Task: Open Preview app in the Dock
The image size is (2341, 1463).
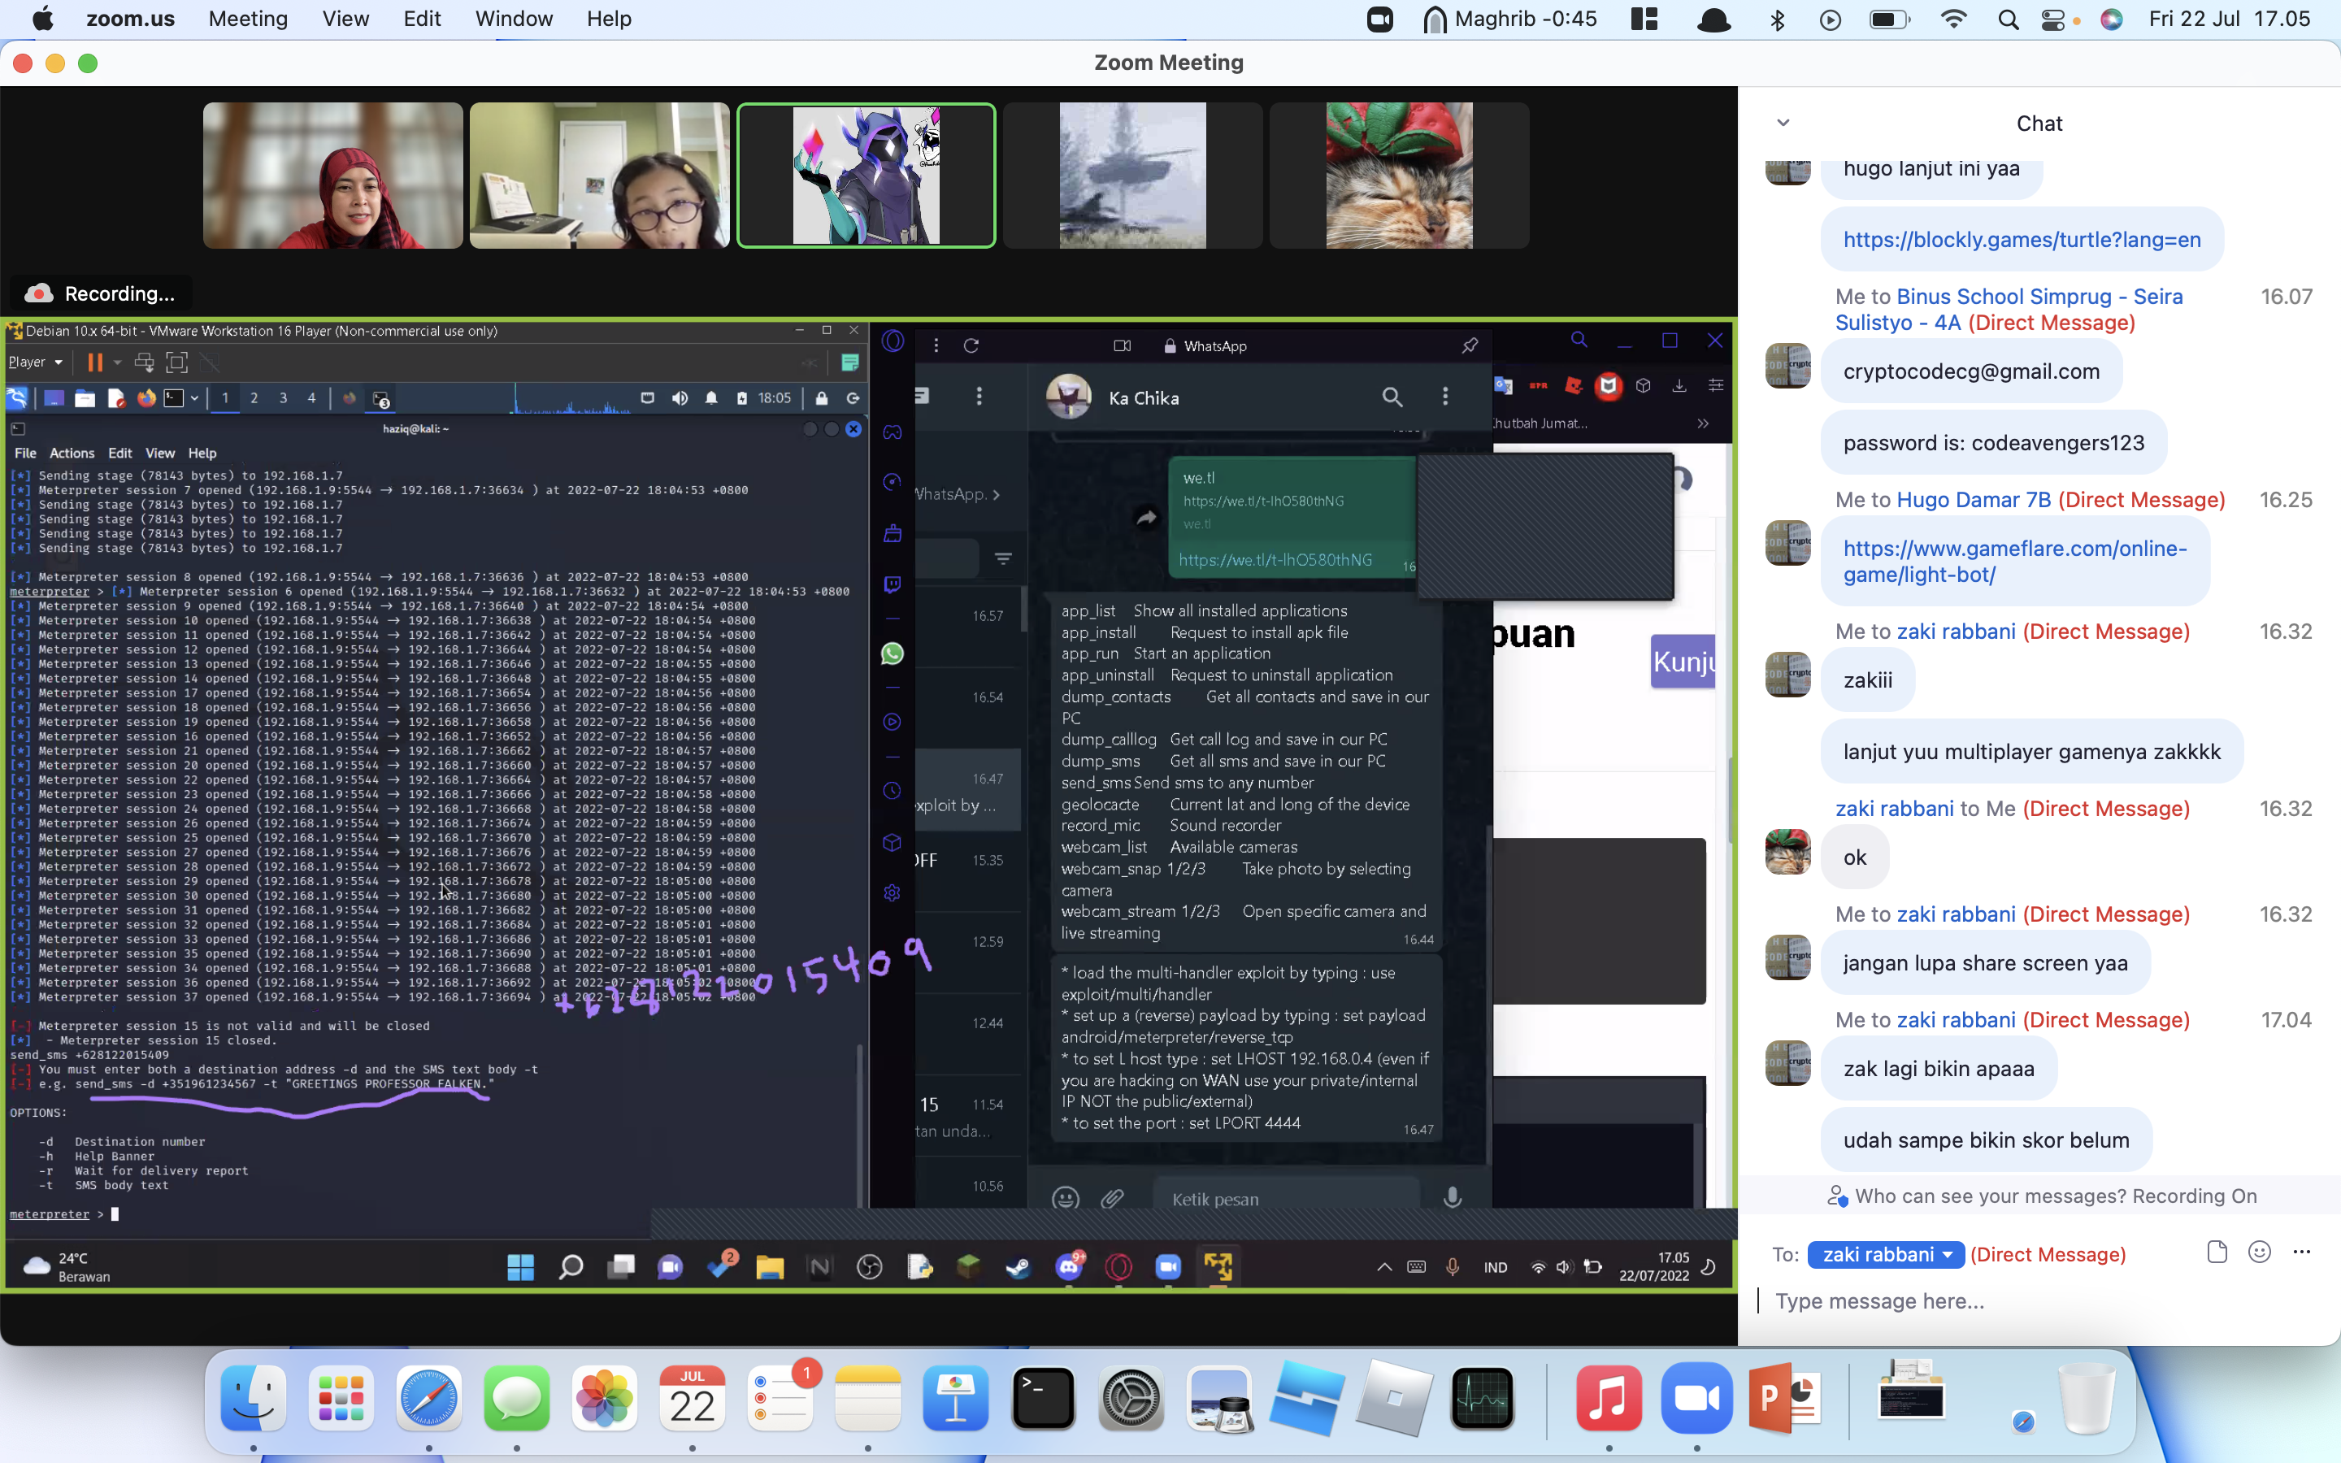Action: click(x=1219, y=1398)
